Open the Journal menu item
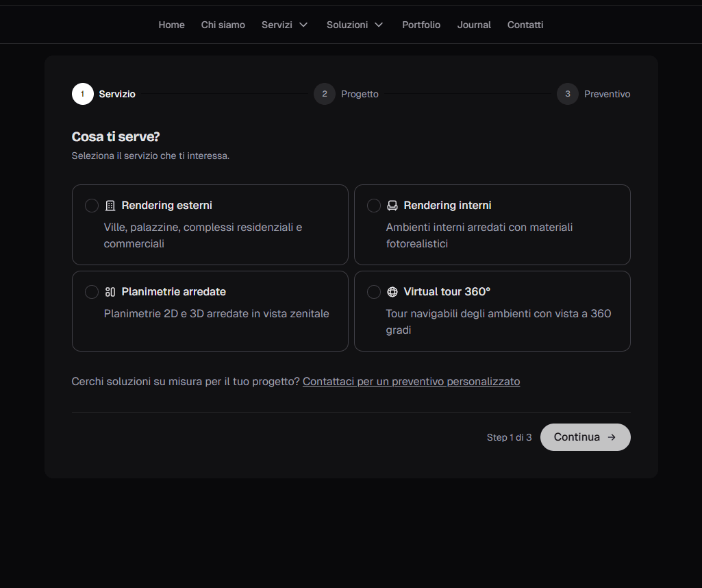Image resolution: width=702 pixels, height=588 pixels. click(474, 25)
